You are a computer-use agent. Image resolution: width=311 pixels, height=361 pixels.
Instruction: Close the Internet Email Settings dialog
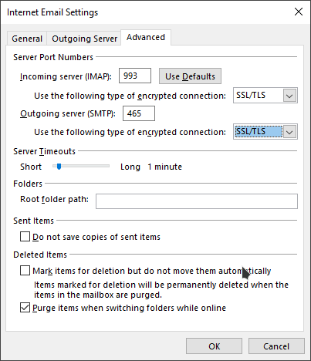point(299,12)
